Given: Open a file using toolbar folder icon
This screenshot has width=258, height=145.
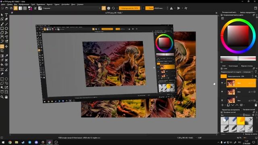Looking at the screenshot, I should click(x=7, y=8).
